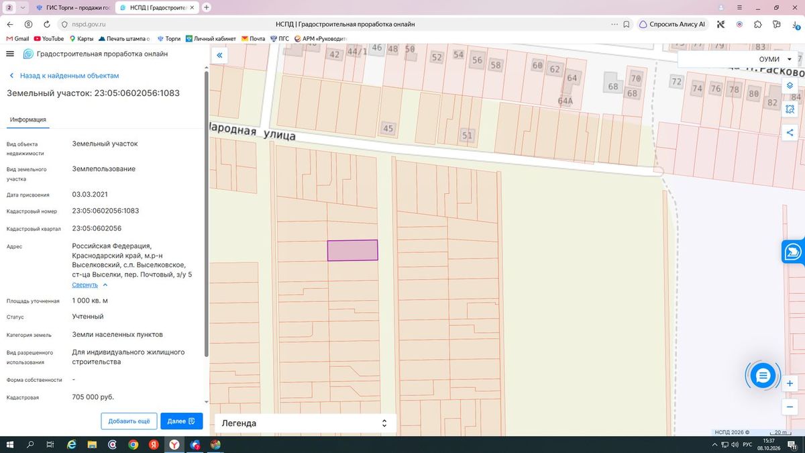Open the Торги bookmark
This screenshot has height=453, width=805.
pyautogui.click(x=168, y=39)
